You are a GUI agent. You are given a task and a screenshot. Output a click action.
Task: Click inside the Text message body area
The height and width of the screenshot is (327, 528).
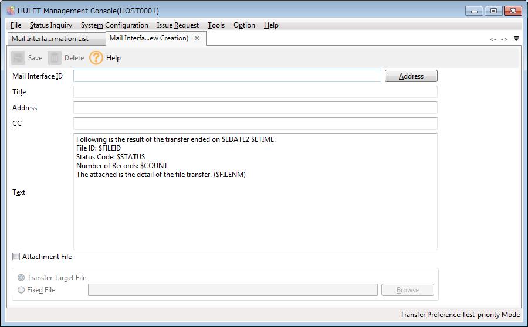[255, 192]
